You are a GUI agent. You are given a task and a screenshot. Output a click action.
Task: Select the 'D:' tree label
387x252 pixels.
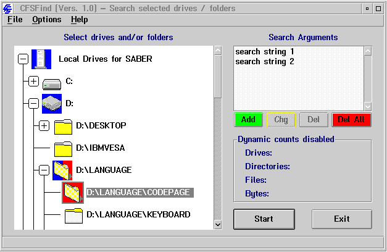point(69,104)
